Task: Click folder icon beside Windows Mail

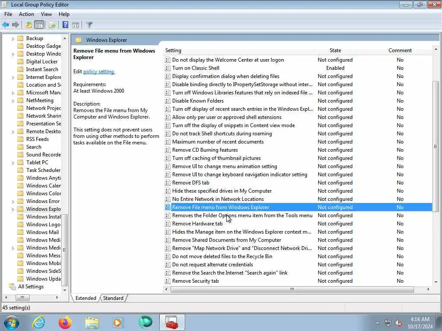Action: click(20, 232)
